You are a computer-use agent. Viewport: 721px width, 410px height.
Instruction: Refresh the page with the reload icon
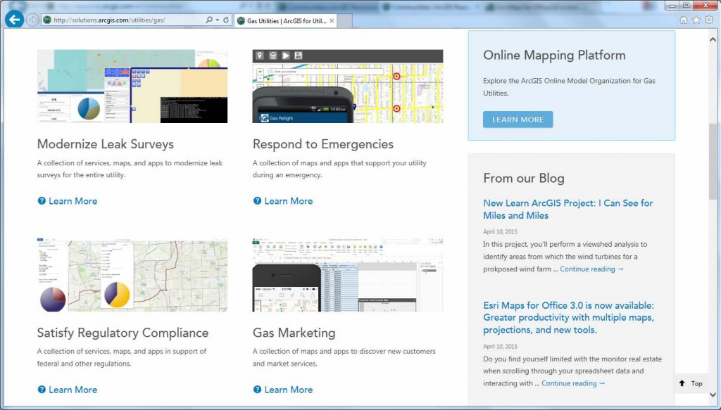click(x=226, y=20)
